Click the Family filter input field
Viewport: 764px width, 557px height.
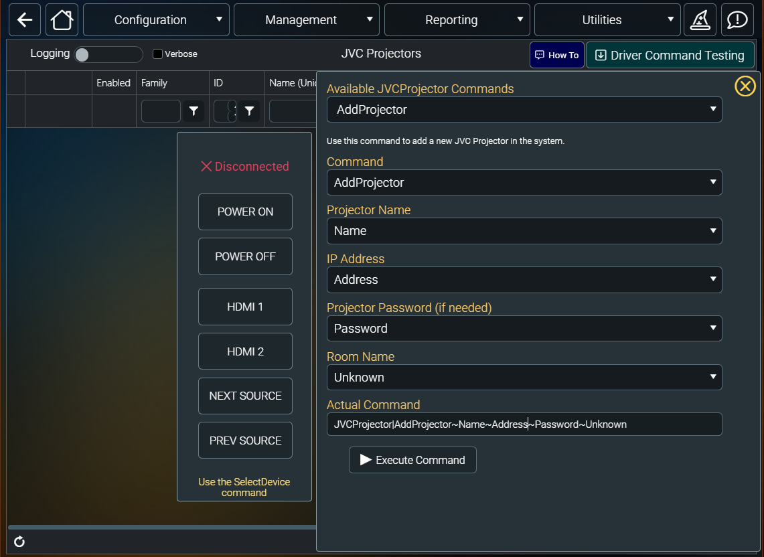click(x=161, y=111)
